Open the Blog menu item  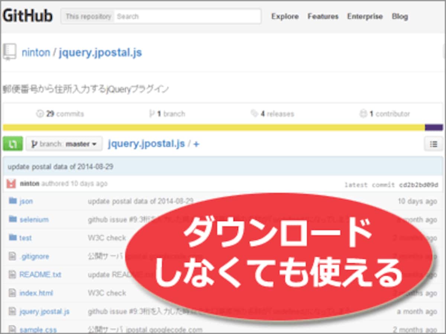pos(400,16)
